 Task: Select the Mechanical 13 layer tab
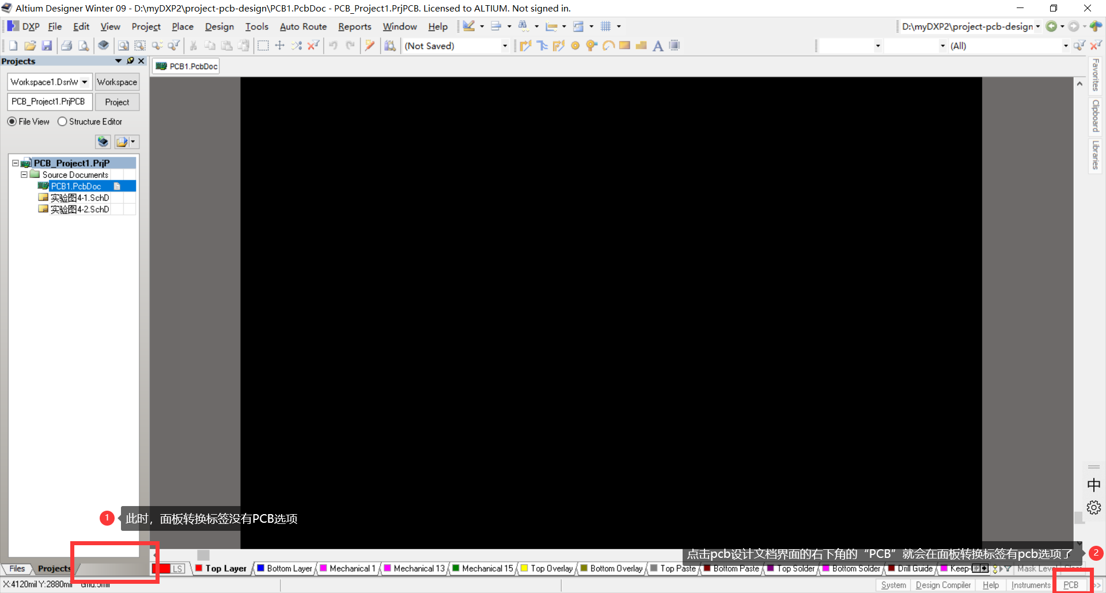point(415,568)
